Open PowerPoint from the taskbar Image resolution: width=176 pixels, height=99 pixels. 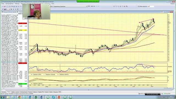[59, 97]
